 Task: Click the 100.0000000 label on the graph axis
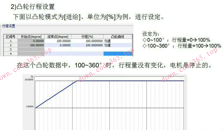(x=29, y=80)
